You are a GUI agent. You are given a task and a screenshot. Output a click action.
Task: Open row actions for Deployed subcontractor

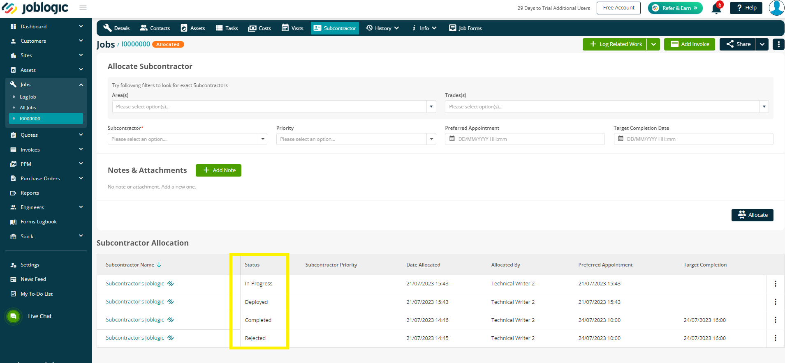pyautogui.click(x=775, y=302)
